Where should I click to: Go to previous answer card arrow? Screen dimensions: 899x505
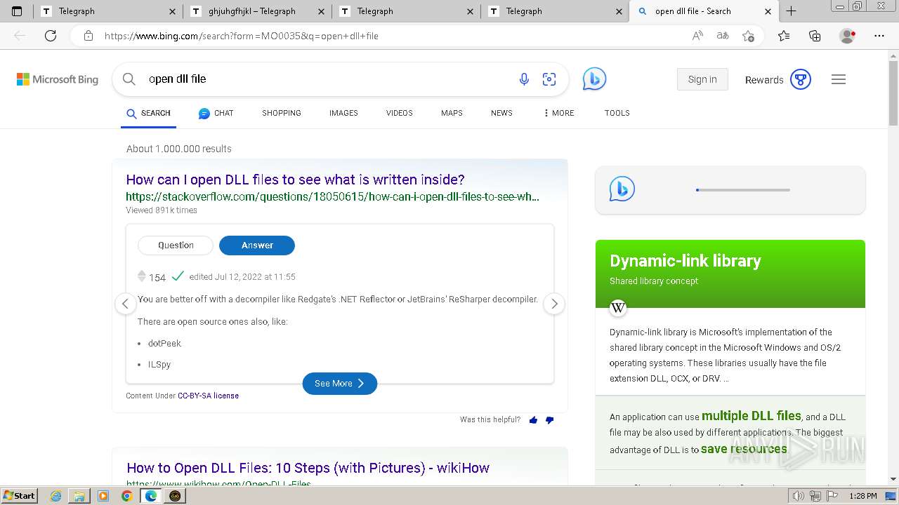[x=125, y=304]
